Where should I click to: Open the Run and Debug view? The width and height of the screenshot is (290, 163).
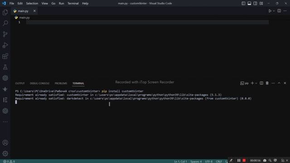pyautogui.click(x=5, y=45)
